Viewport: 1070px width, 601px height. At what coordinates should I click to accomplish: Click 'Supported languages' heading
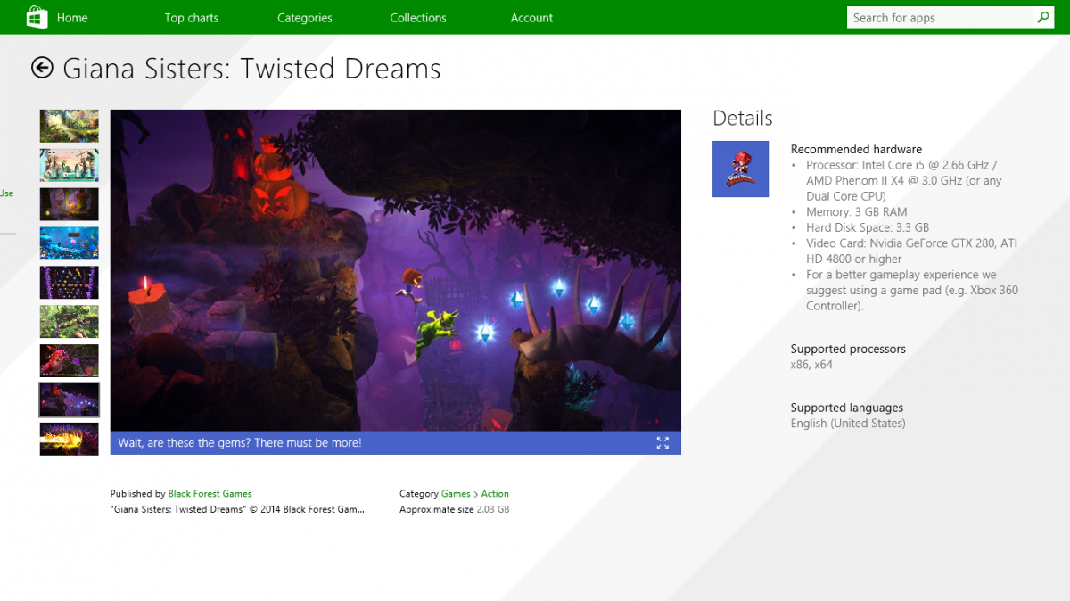click(x=847, y=408)
